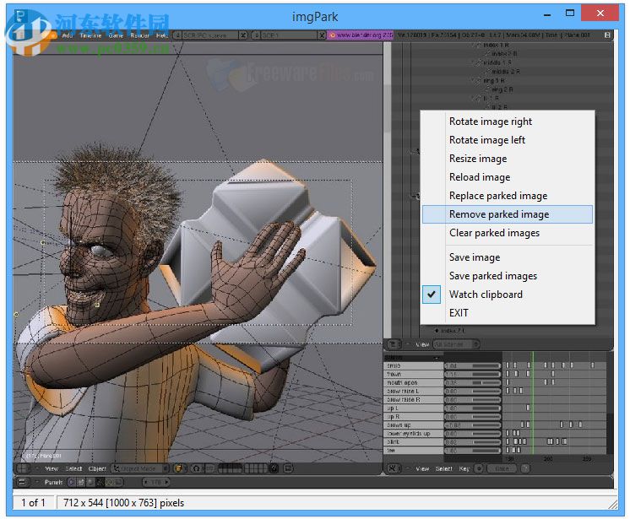Click Save parked images entry
Image resolution: width=630 pixels, height=519 pixels.
click(x=492, y=276)
